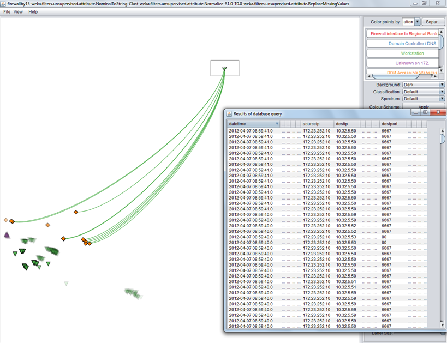Select the faded orange diamond node
The image size is (447, 343).
tap(47, 225)
